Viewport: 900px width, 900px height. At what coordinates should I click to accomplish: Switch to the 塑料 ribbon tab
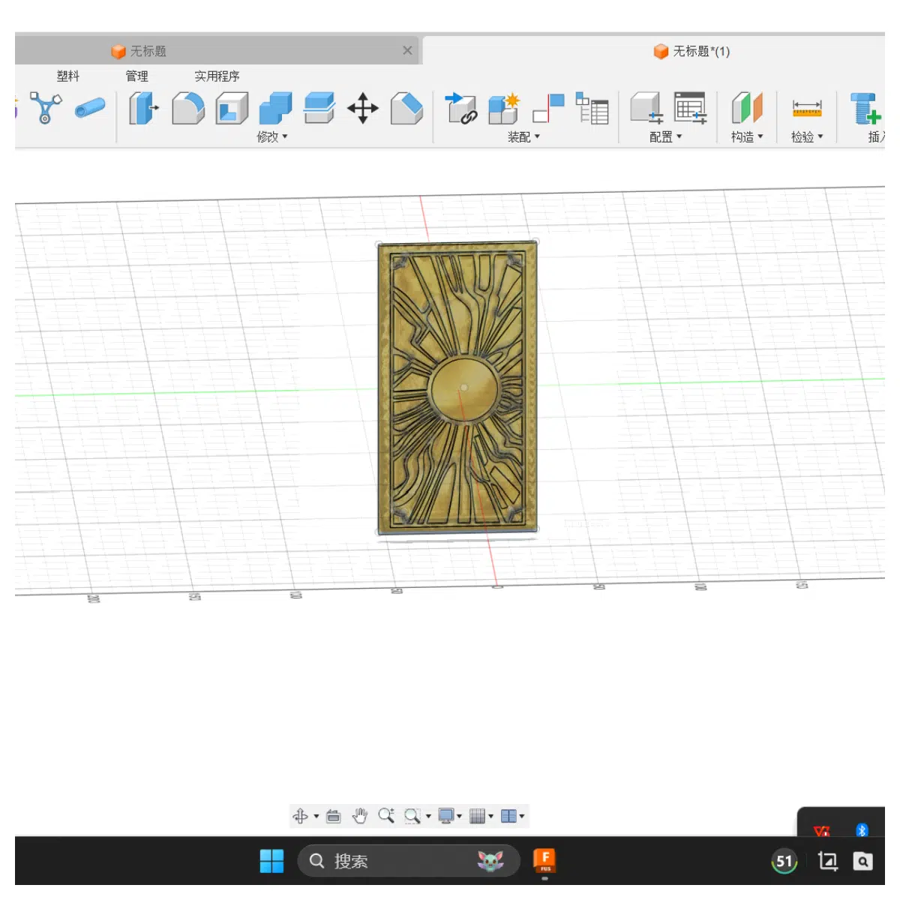coord(68,76)
